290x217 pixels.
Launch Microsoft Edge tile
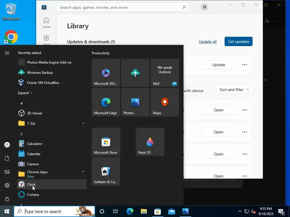[x=106, y=102]
